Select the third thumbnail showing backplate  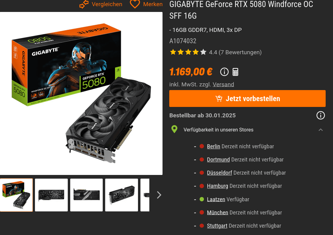pyautogui.click(x=86, y=195)
